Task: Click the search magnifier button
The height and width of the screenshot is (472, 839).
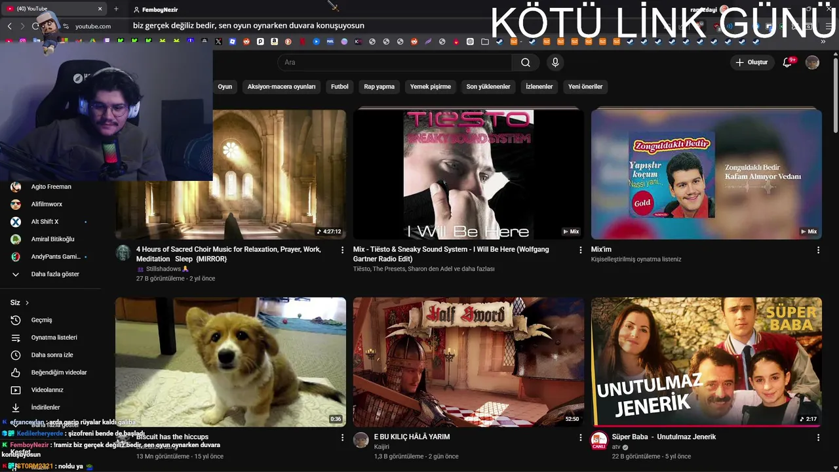Action: [526, 62]
